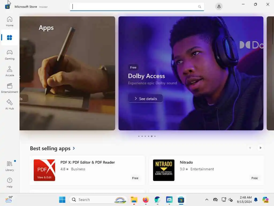The height and width of the screenshot is (206, 274).
Task: Click the Free badge on Dolby Access banner
Action: click(133, 67)
